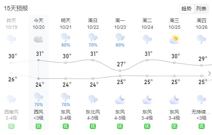The height and width of the screenshot is (135, 212).
Task: Click the 东北风 4-5级 wind label
Action: pyautogui.click(x=93, y=115)
